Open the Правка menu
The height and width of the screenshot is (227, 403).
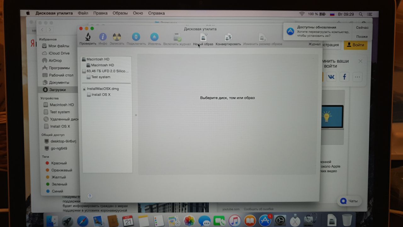click(100, 13)
